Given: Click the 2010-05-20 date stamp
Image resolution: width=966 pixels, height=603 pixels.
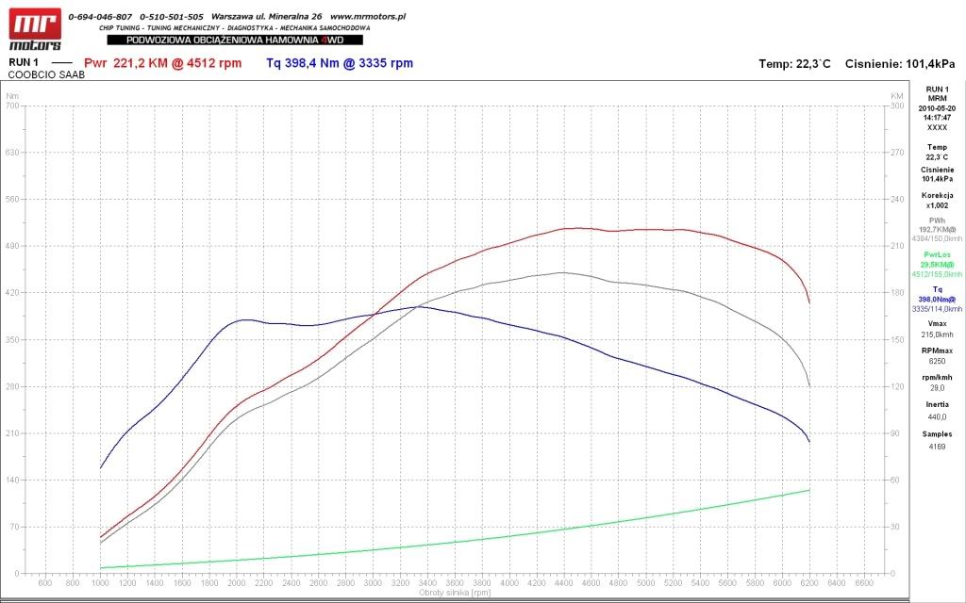Looking at the screenshot, I should pos(937,108).
